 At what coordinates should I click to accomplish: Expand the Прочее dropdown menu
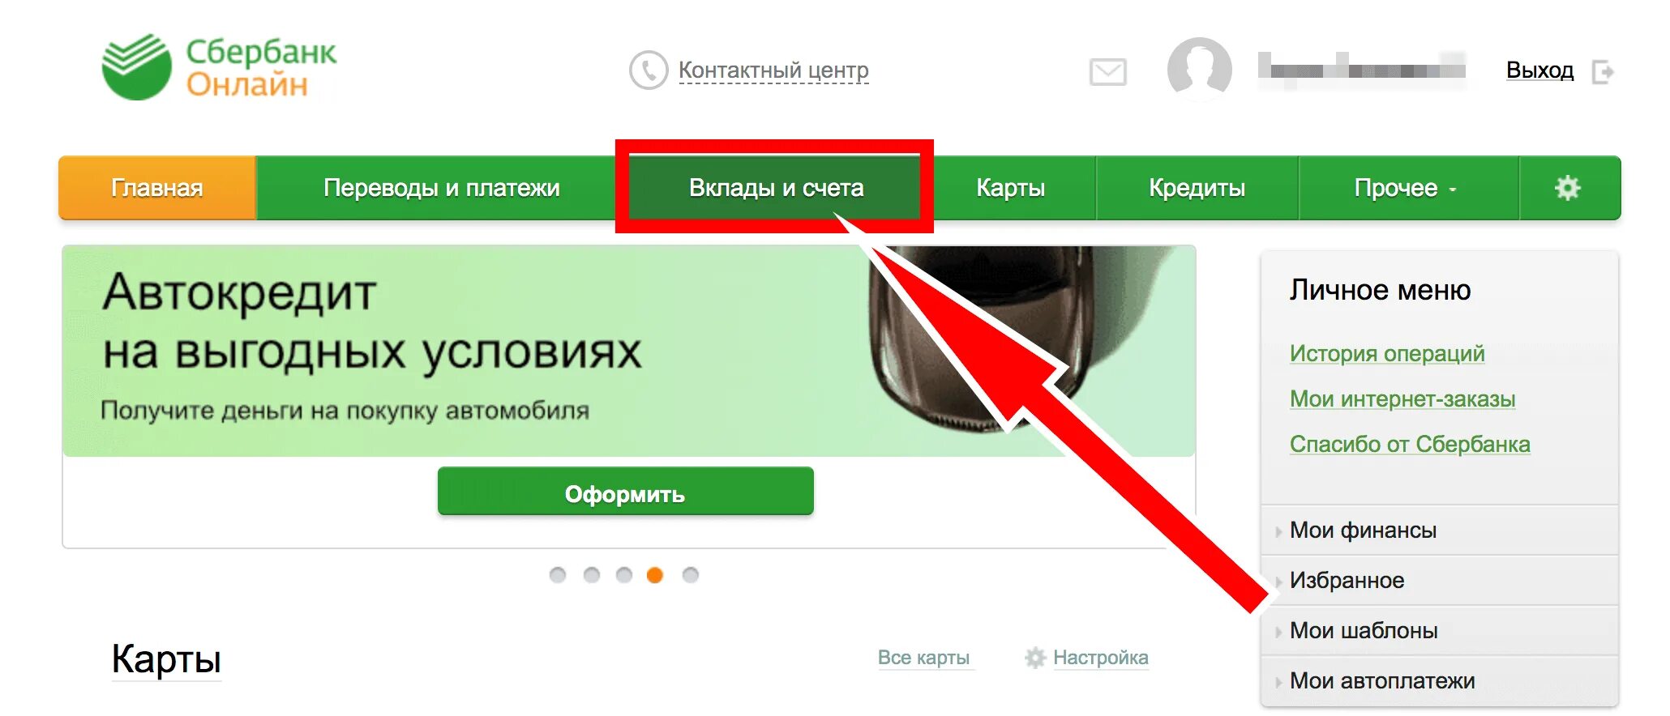click(x=1408, y=188)
